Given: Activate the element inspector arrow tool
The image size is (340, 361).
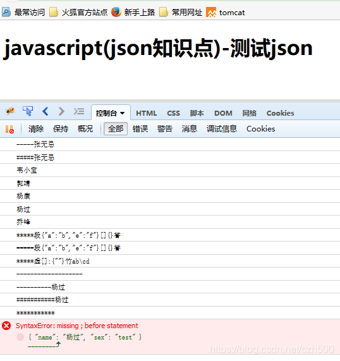Looking at the screenshot, I should point(28,111).
